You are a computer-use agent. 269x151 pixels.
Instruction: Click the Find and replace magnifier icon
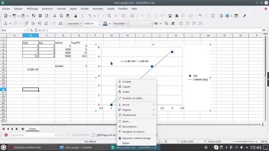[x=109, y=16]
